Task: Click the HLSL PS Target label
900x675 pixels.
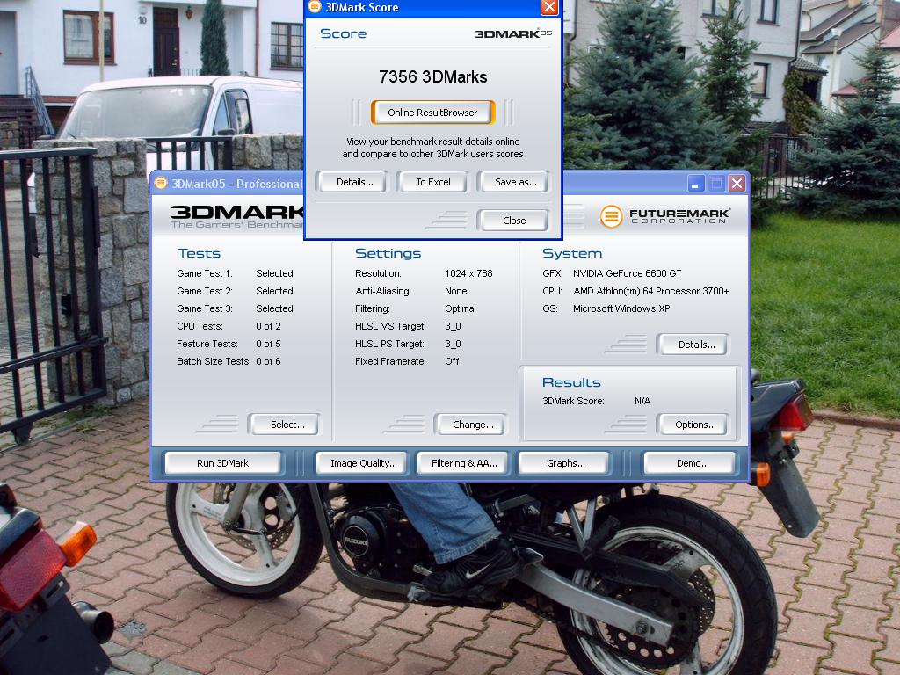Action: pyautogui.click(x=389, y=344)
